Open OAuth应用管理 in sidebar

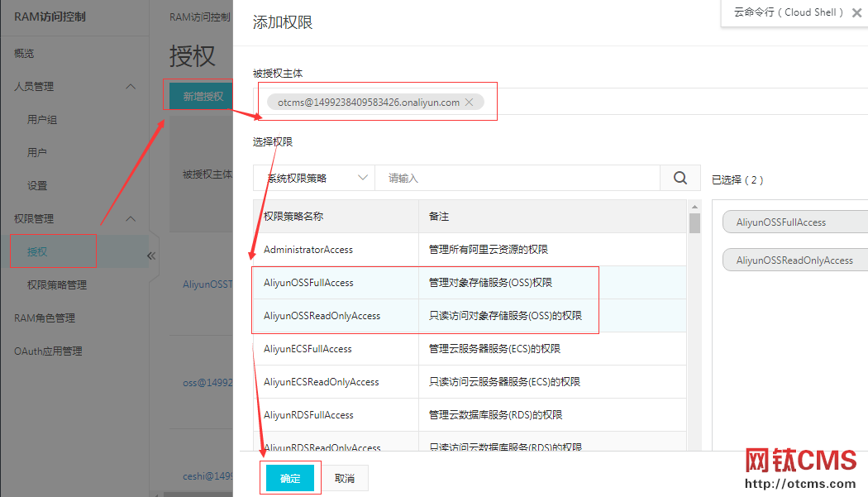point(47,351)
